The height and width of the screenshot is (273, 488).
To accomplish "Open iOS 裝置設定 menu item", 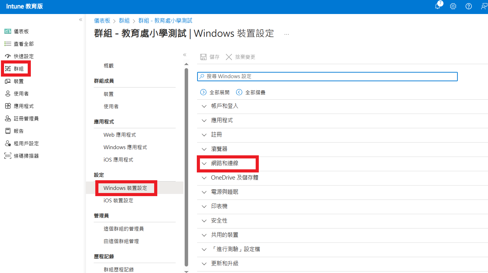I will [118, 201].
